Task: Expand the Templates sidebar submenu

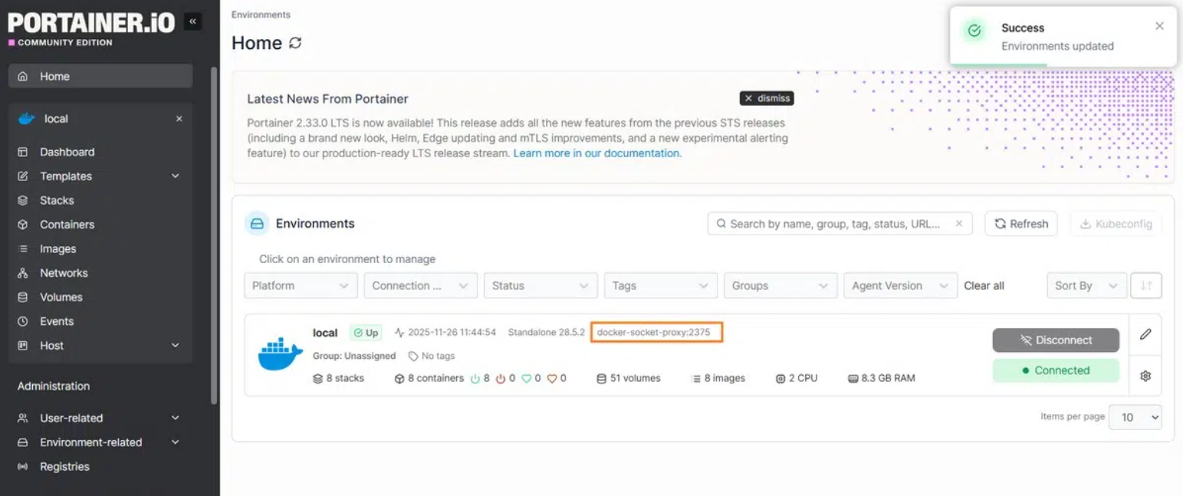Action: point(175,176)
